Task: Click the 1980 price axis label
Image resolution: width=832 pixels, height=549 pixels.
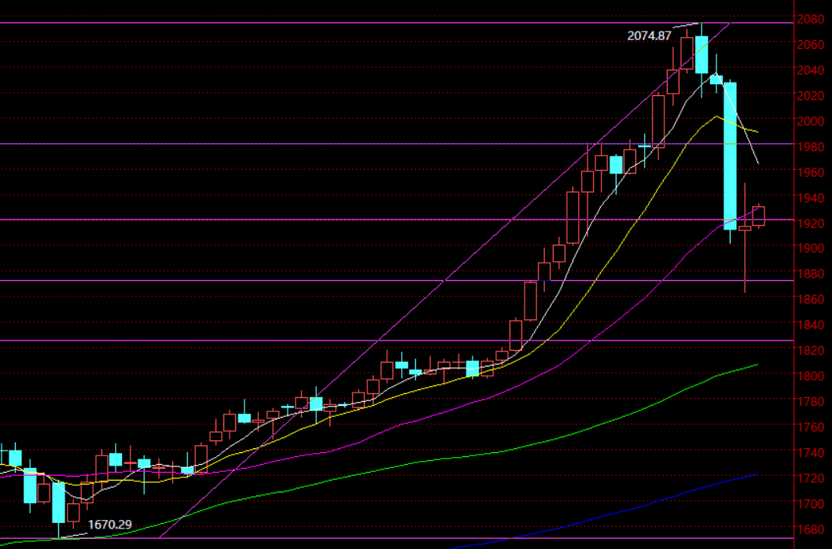Action: [811, 146]
